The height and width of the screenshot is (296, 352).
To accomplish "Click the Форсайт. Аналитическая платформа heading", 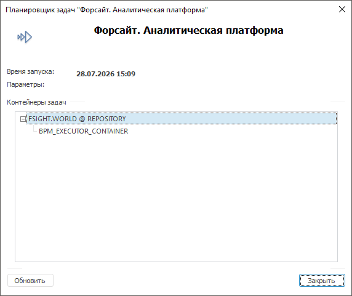I will click(188, 30).
